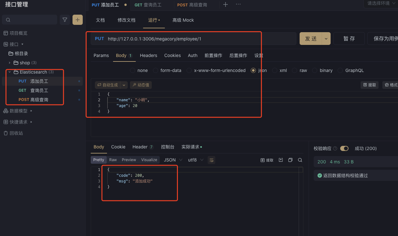Viewport: 398px width, 236px height.
Task: Download the response with the download icon
Action: pos(280,160)
